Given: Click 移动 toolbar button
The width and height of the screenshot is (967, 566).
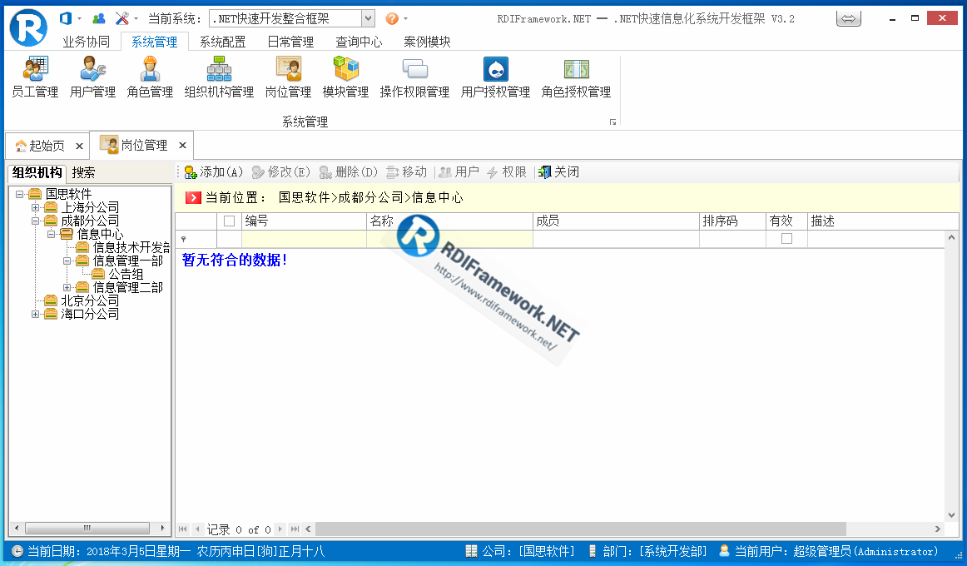Looking at the screenshot, I should (406, 172).
